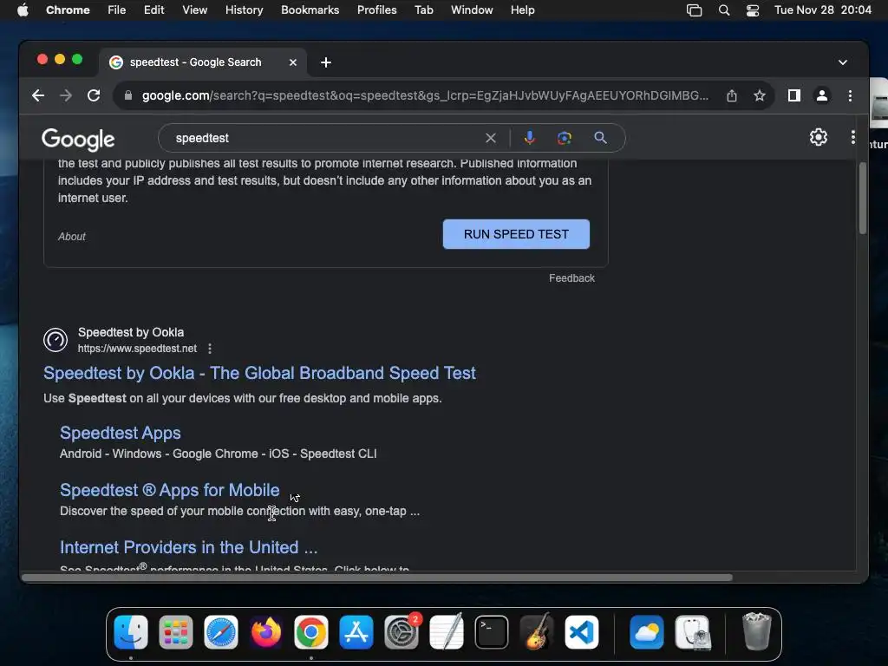
Task: Open the Edit menu
Action: [154, 10]
